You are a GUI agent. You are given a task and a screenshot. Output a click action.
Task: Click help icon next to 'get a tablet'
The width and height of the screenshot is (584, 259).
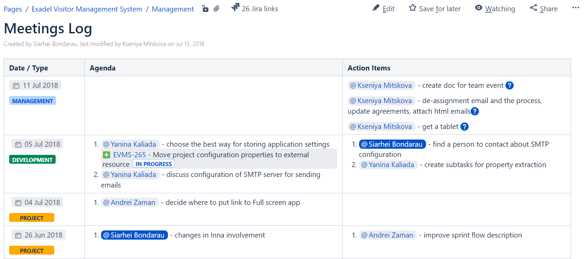coord(464,127)
